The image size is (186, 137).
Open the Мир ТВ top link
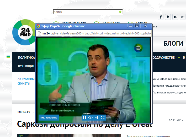point(142,23)
